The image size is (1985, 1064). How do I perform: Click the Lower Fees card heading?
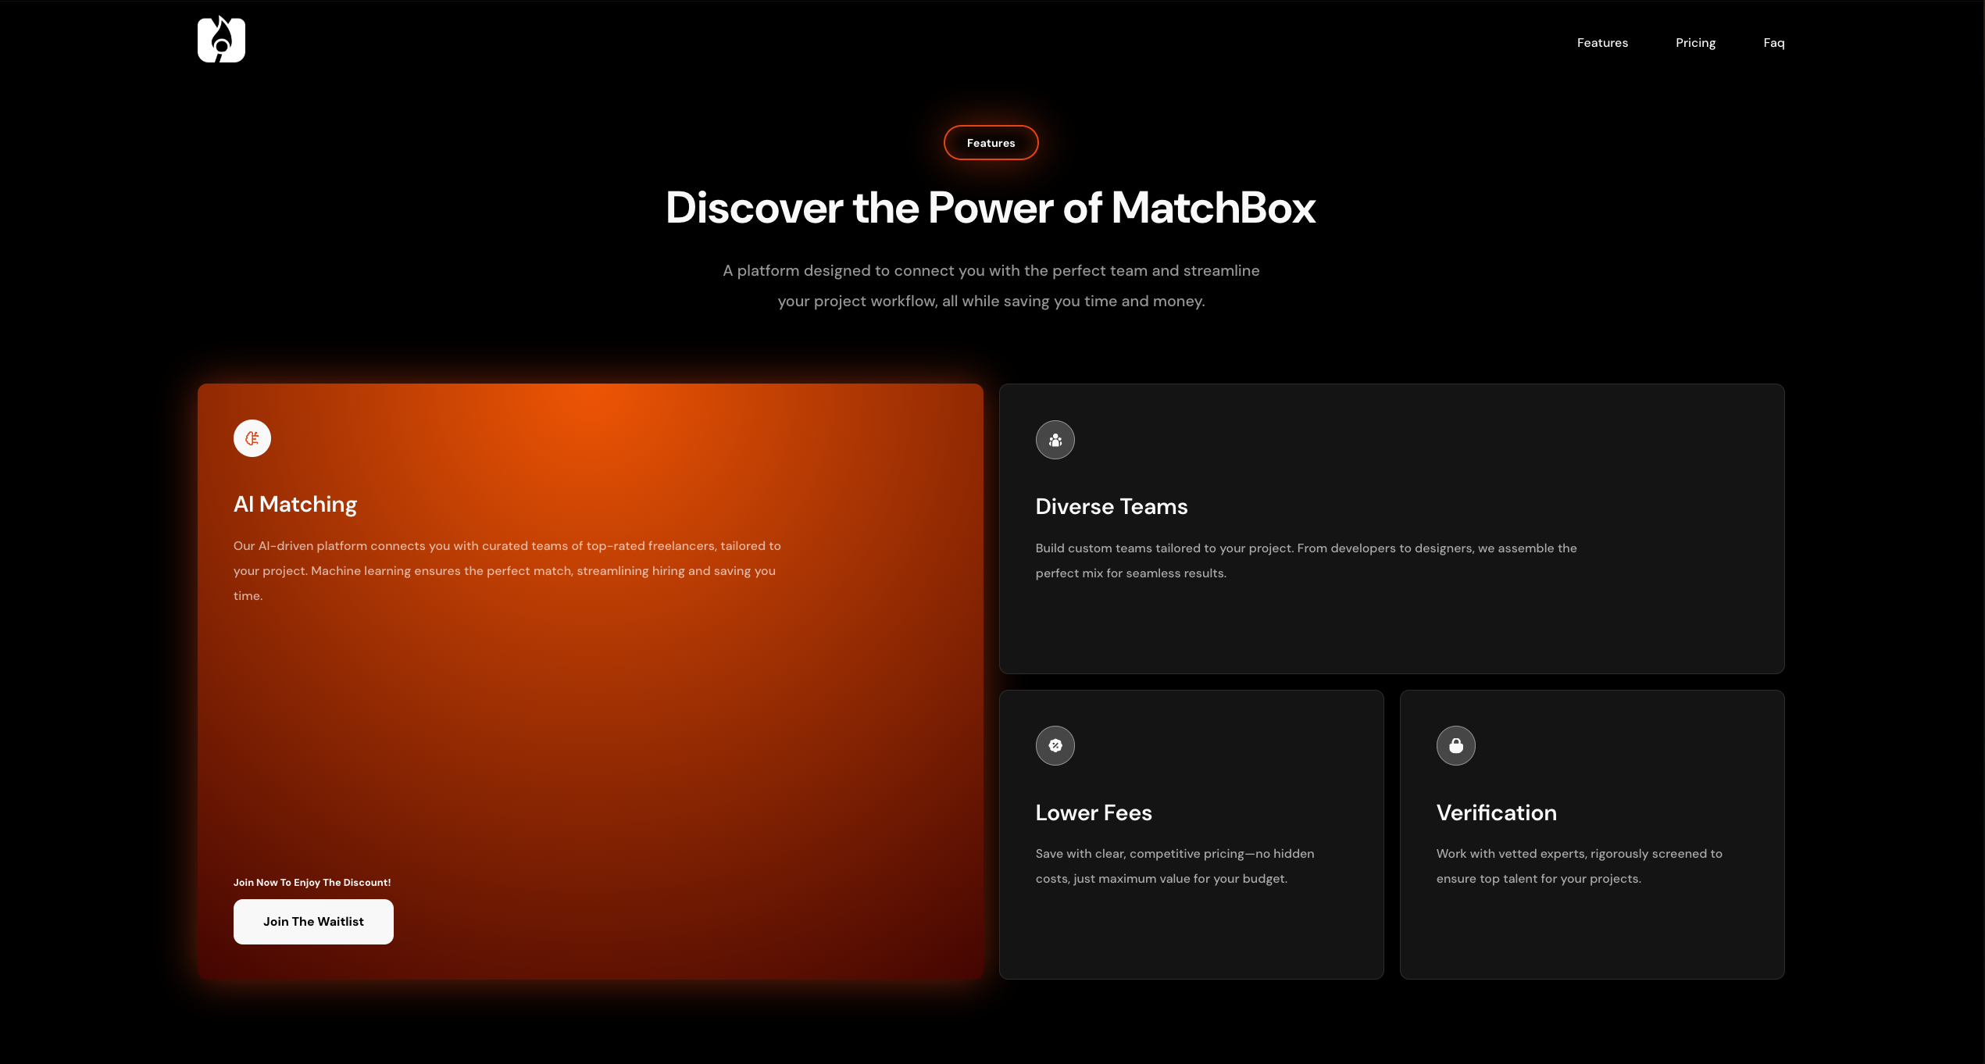pos(1093,813)
